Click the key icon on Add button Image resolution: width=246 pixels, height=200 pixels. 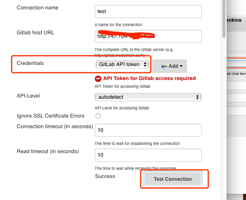click(x=164, y=66)
